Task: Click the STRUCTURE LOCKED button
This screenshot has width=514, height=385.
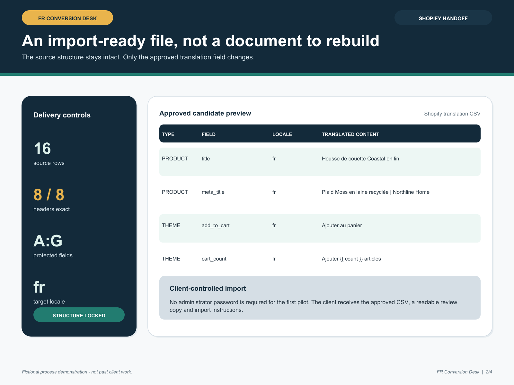Action: click(79, 315)
